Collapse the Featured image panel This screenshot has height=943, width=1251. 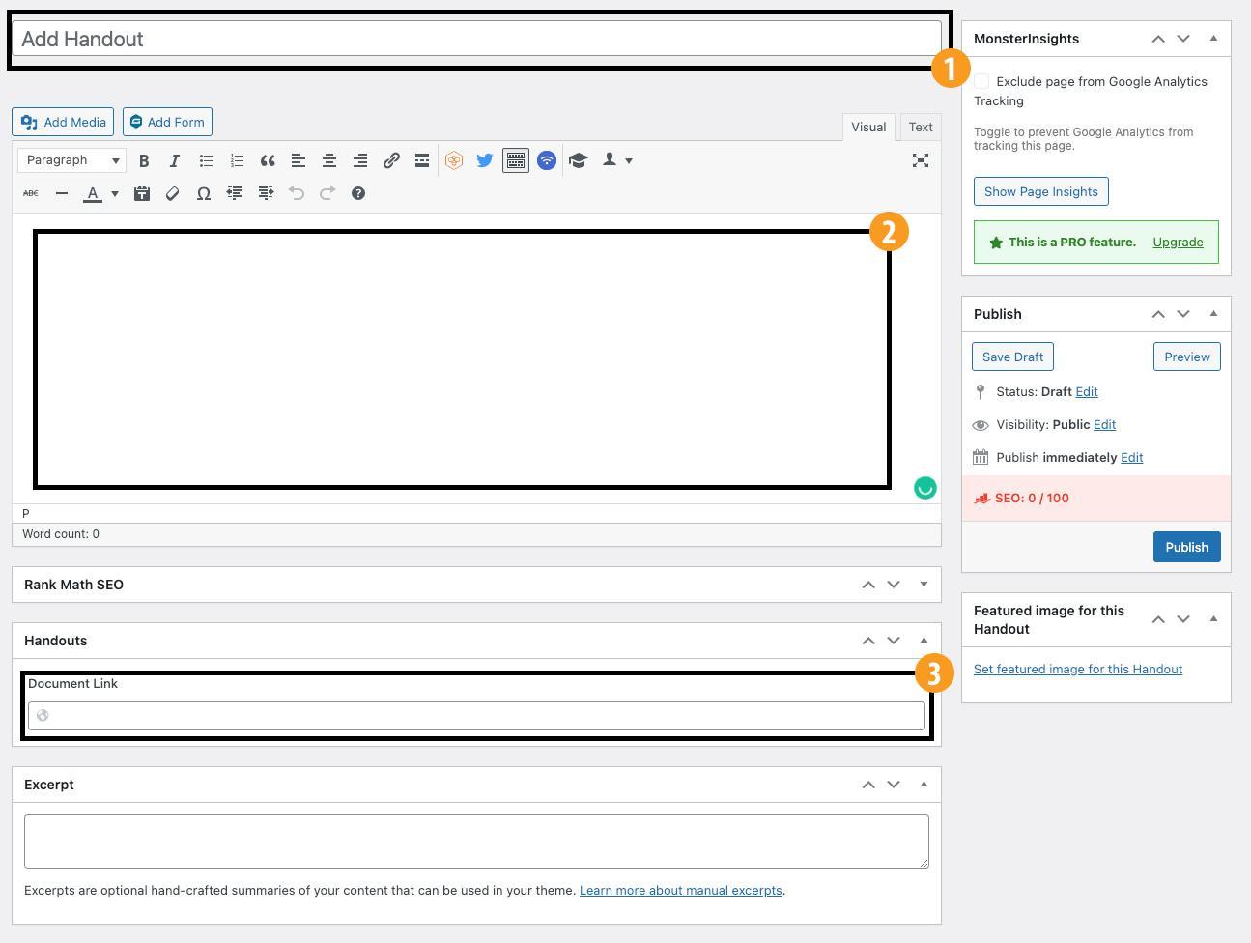[1213, 619]
